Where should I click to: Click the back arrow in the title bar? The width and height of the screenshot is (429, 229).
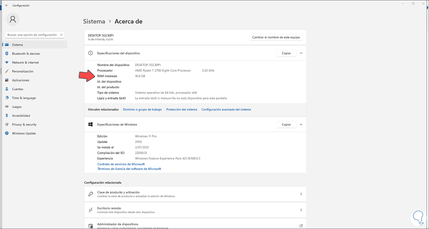tap(7, 5)
